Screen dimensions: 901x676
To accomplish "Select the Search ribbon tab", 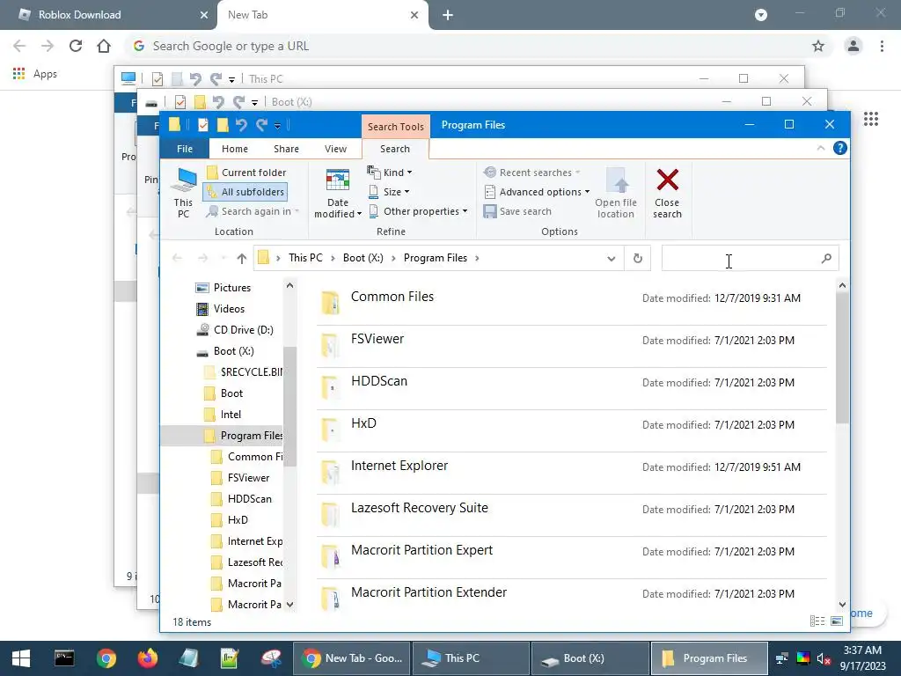I will 395,149.
